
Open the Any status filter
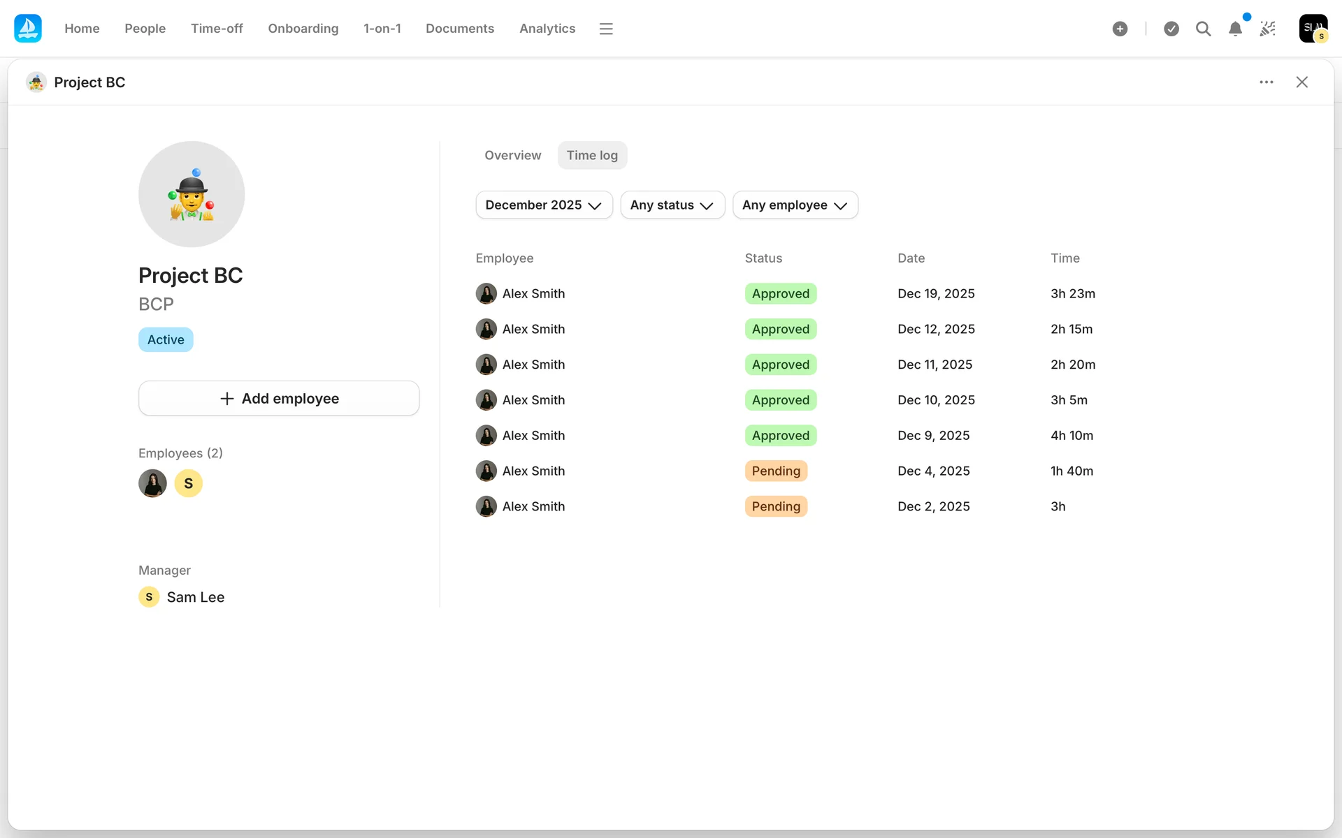click(x=672, y=205)
